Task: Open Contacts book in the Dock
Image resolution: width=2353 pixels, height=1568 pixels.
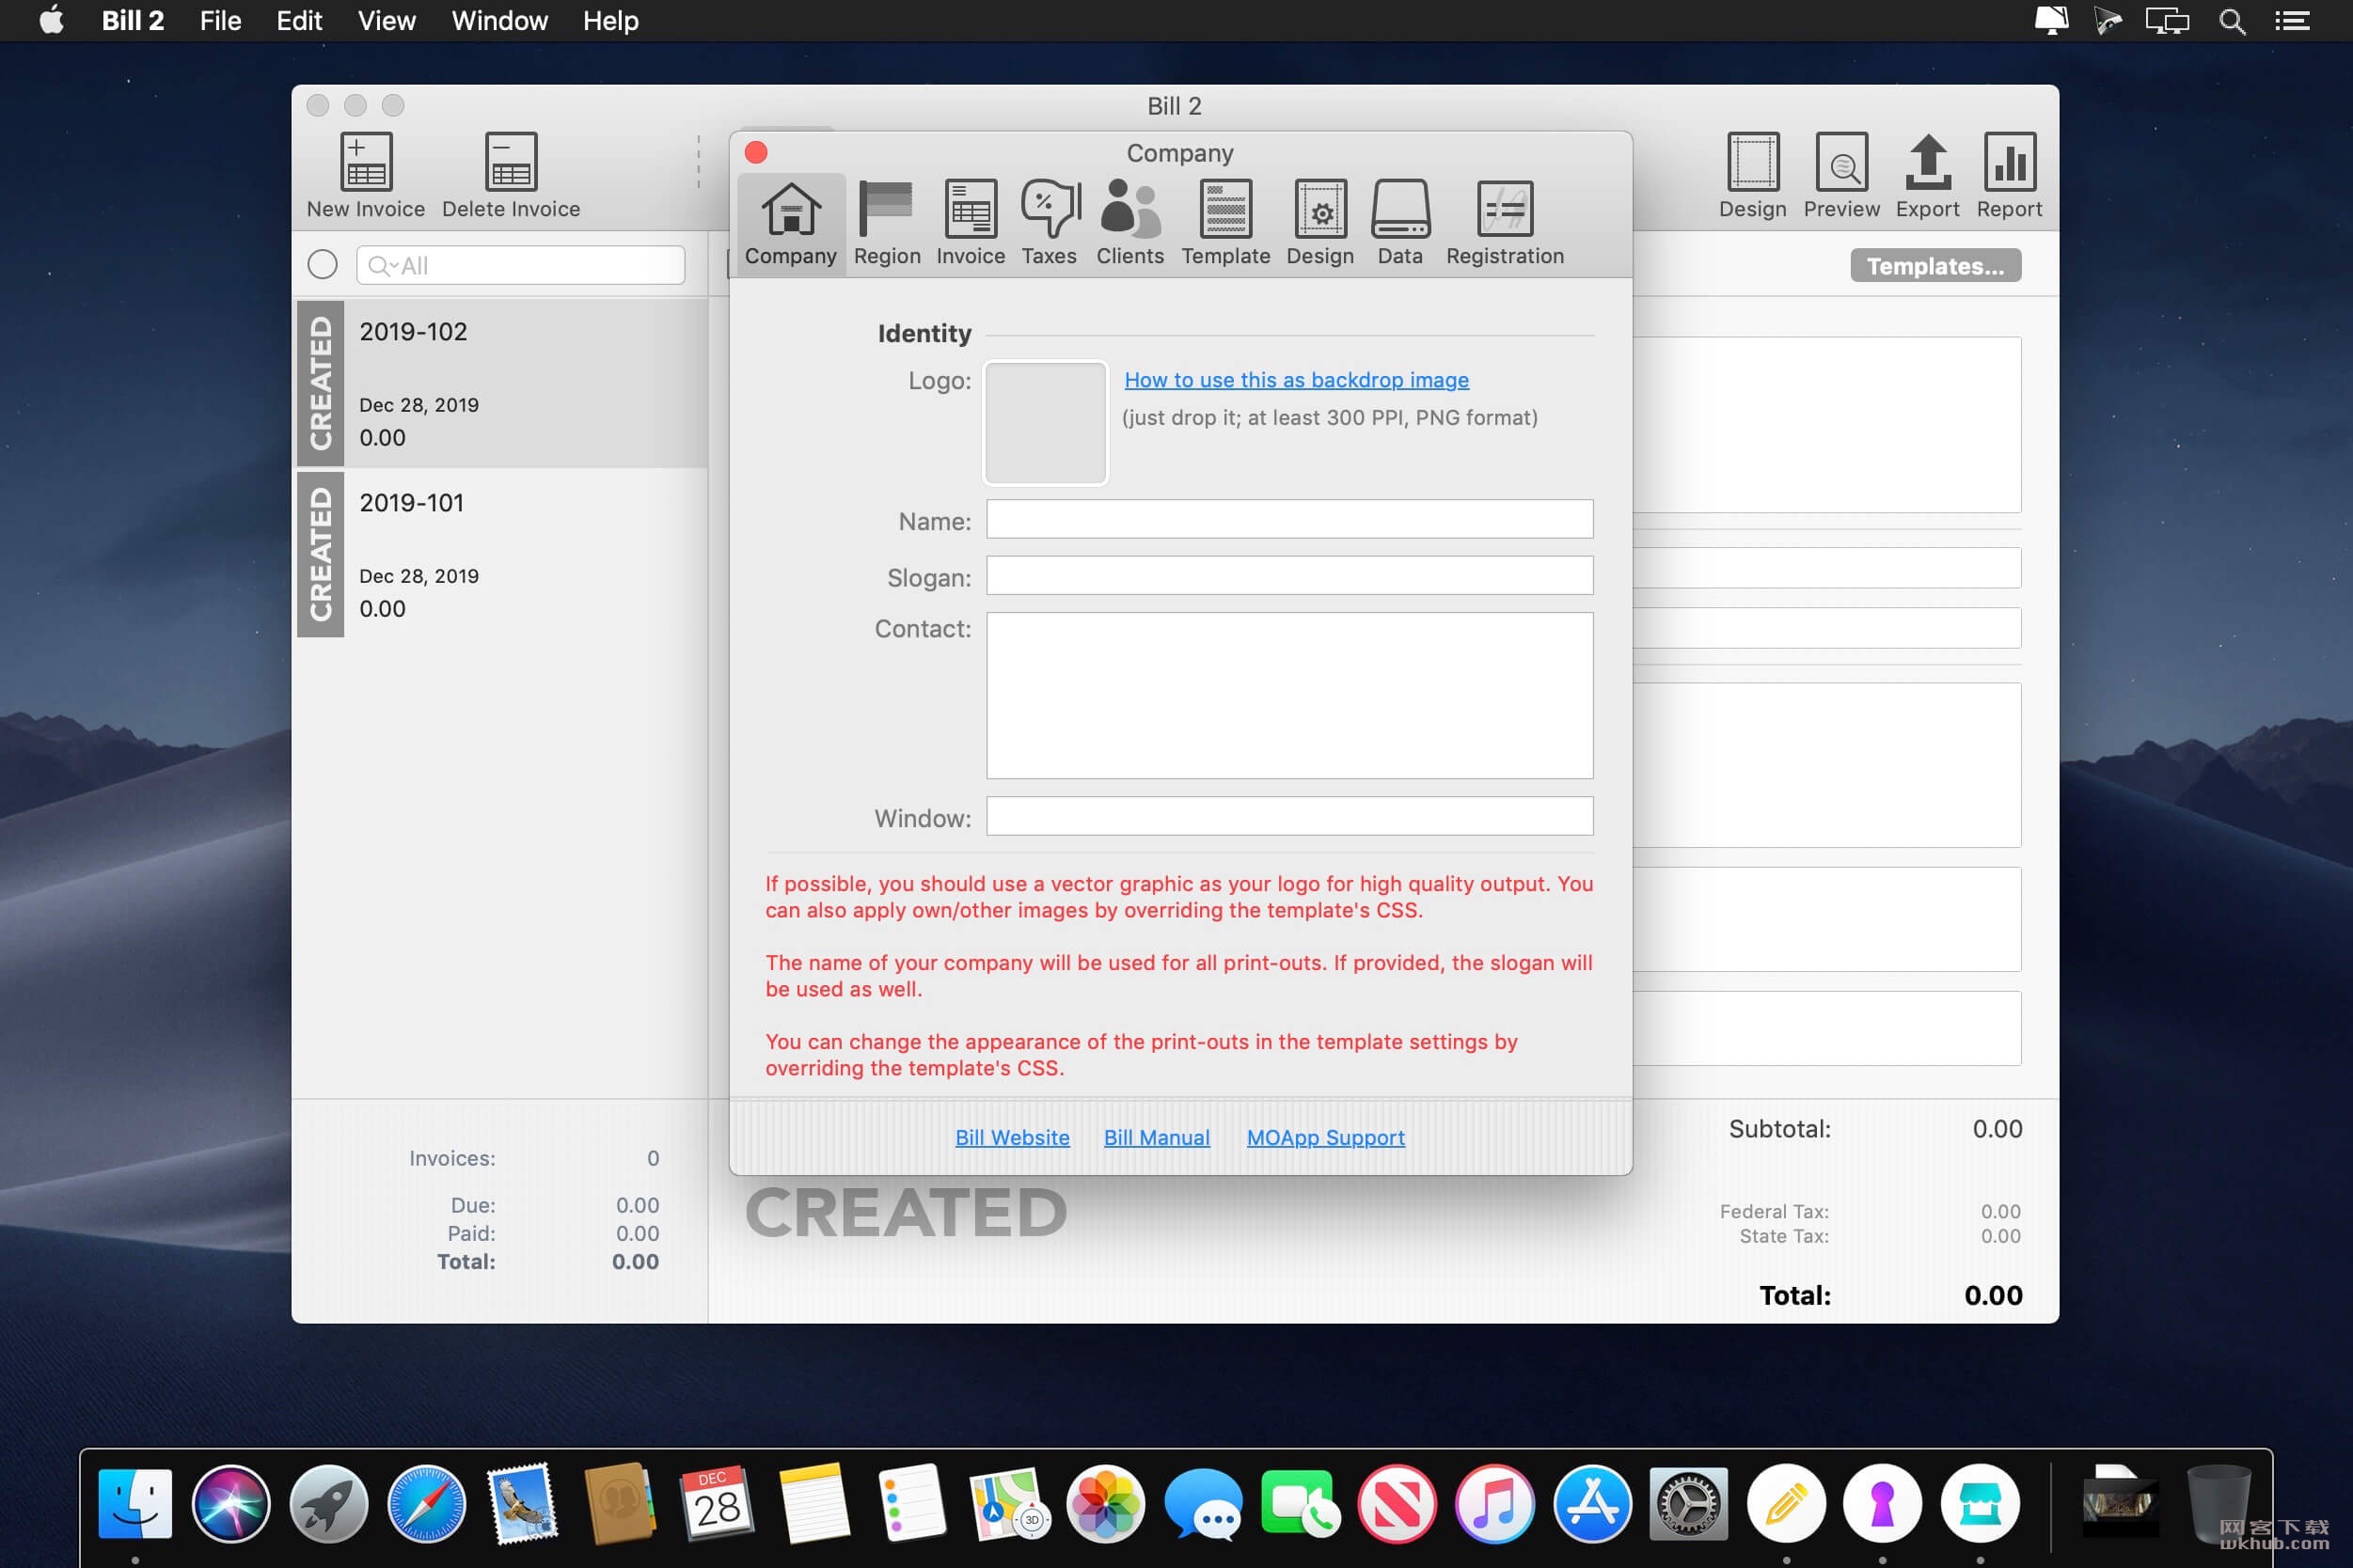Action: pos(621,1503)
